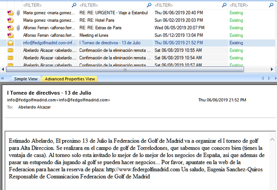Screen dimensions: 277x190
Task: Click recipient Abelardo Alcazar in message header
Action: click(x=34, y=107)
